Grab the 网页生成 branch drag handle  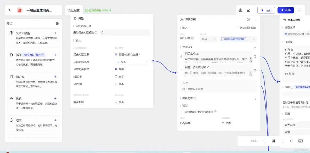coord(181,57)
